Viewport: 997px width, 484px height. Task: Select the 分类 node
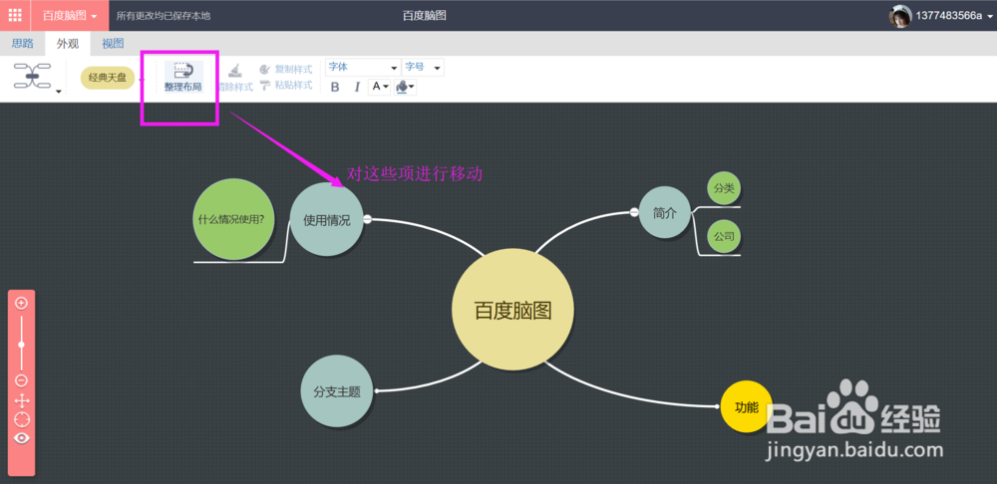[724, 188]
